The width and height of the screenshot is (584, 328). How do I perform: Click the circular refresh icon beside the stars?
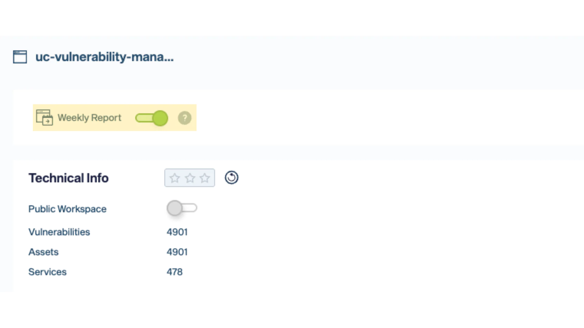coord(231,178)
